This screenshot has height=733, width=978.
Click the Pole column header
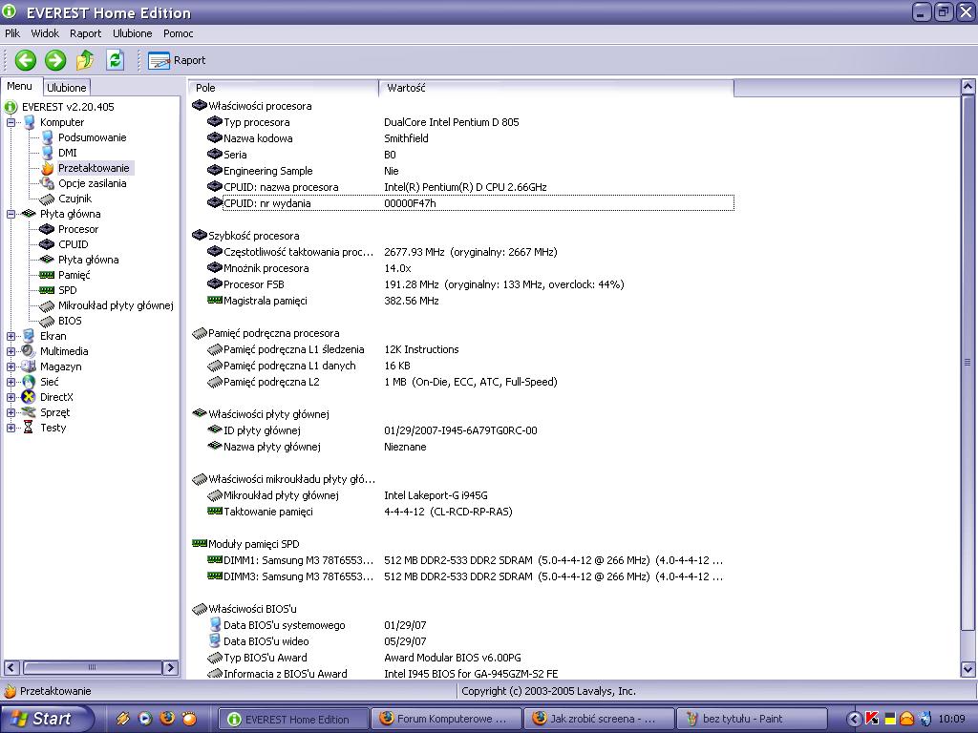pyautogui.click(x=283, y=88)
